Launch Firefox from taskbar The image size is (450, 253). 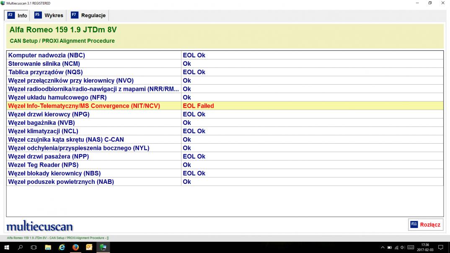pyautogui.click(x=75, y=247)
